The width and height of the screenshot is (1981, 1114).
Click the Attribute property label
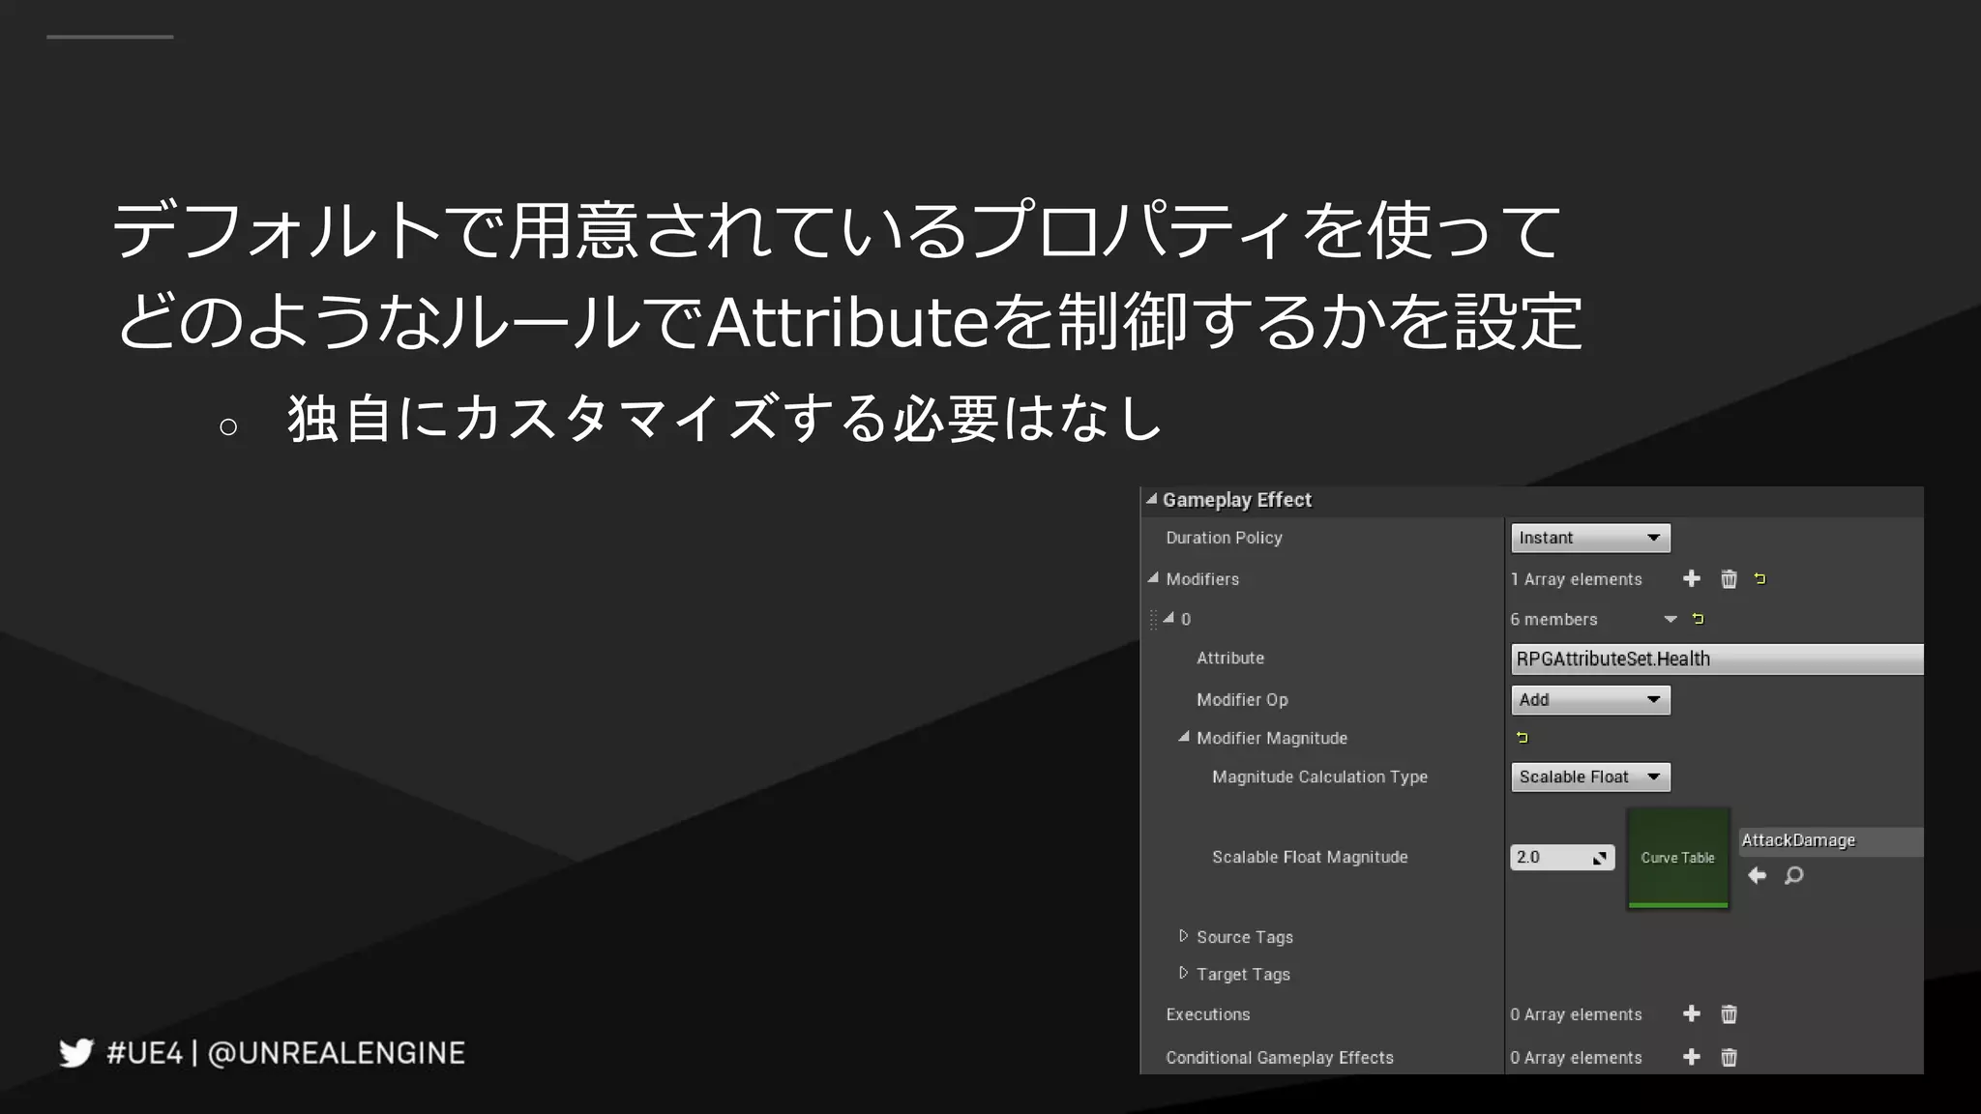pyautogui.click(x=1230, y=658)
